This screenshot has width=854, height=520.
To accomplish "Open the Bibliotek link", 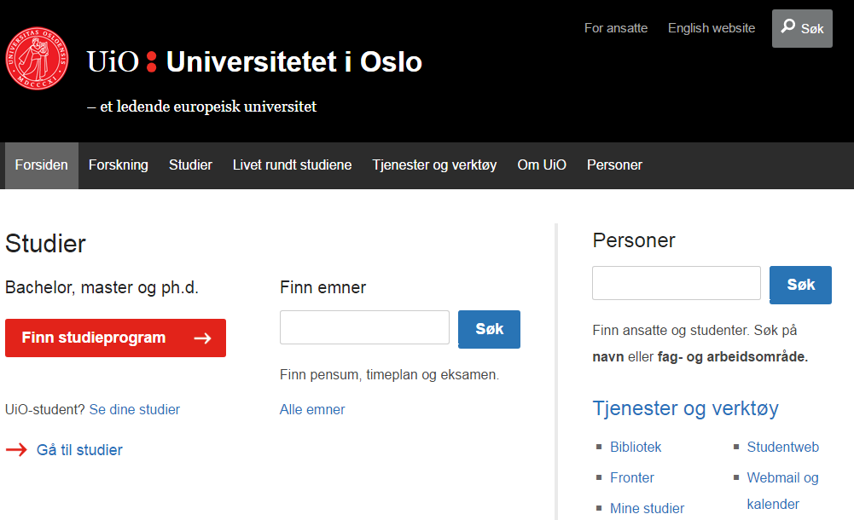I will click(636, 447).
